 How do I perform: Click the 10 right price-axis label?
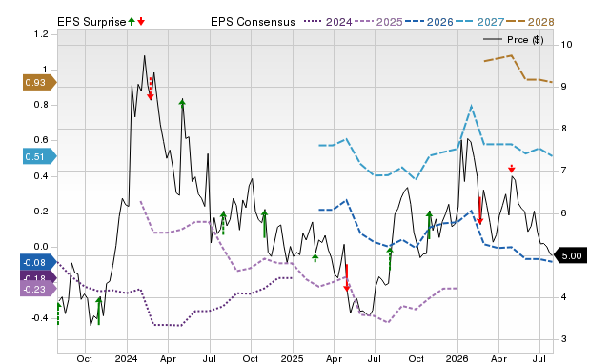click(x=566, y=45)
